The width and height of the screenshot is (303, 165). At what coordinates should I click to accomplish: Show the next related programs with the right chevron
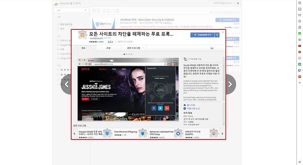coord(222,134)
